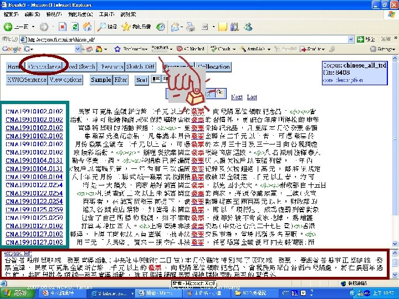
Task: Open the Collocation button
Action: [214, 67]
